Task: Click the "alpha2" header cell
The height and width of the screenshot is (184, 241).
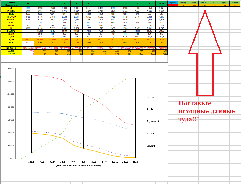Action: coord(235,3)
